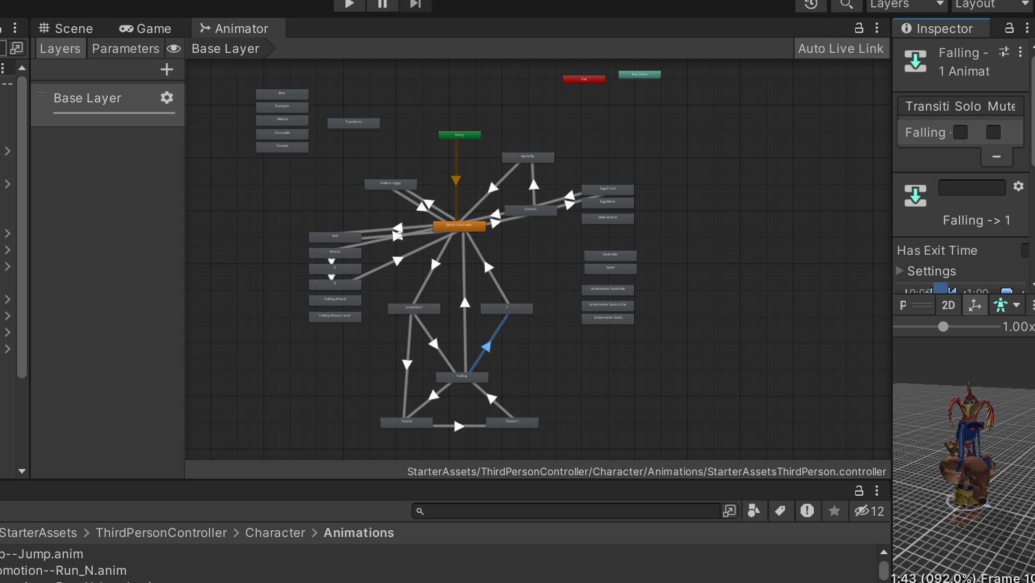Switch to the Parameters tab in the Animator
The image size is (1035, 583).
tap(125, 48)
